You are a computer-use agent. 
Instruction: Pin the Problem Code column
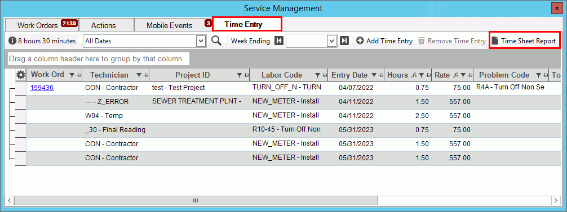(545, 75)
